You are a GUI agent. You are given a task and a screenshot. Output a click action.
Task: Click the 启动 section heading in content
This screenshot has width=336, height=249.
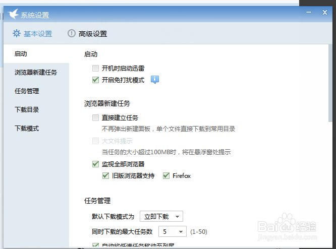click(x=91, y=54)
